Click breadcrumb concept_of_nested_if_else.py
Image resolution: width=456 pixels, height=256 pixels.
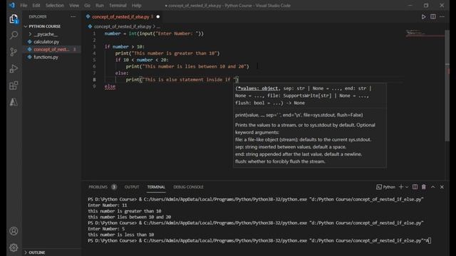point(123,26)
